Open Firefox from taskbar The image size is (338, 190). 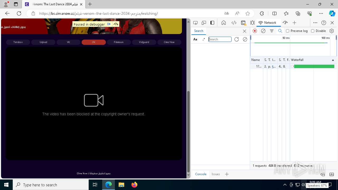tap(134, 185)
